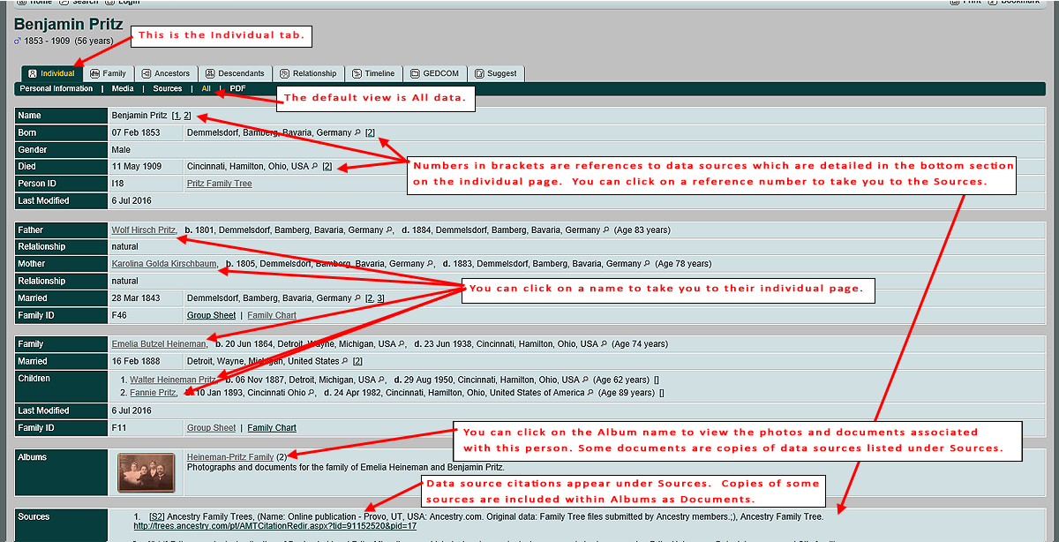1059x542 pixels.
Task: Click magnifier icon after Emelia's birthplace Detroit
Action: pyautogui.click(x=402, y=344)
